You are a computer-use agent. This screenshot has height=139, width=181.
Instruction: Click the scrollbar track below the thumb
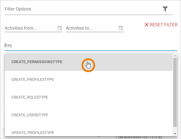[x=175, y=129]
